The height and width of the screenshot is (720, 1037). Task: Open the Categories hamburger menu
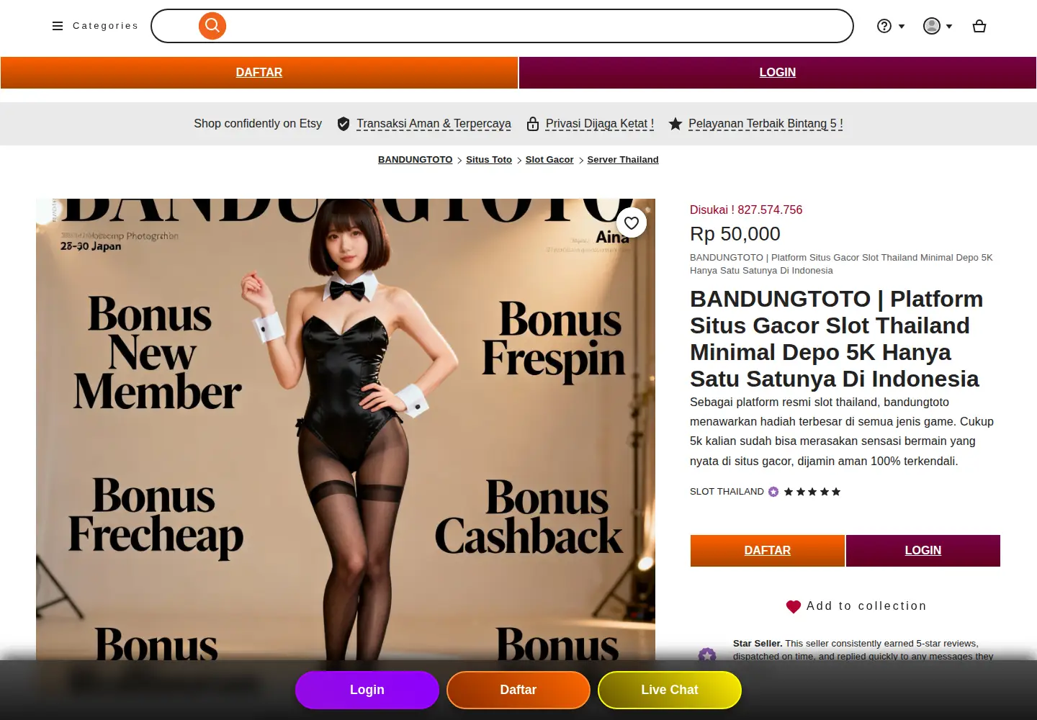pyautogui.click(x=58, y=26)
